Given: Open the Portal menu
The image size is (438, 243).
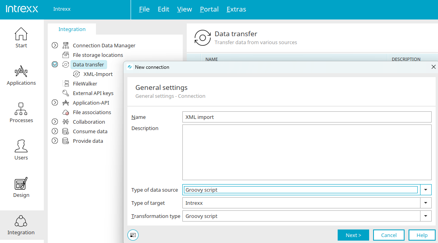Looking at the screenshot, I should [209, 9].
